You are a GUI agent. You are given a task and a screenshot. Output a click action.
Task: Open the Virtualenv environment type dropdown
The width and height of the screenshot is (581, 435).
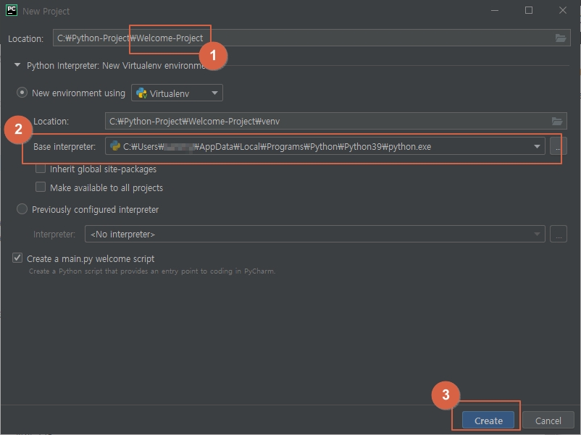[x=177, y=93]
